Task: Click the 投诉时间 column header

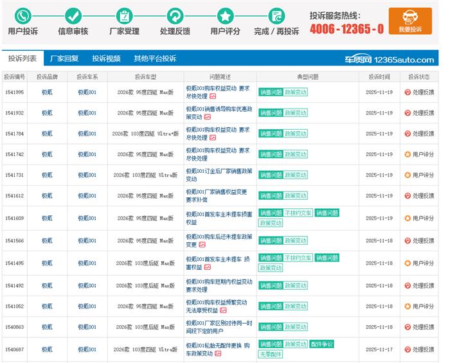Action: (x=379, y=76)
